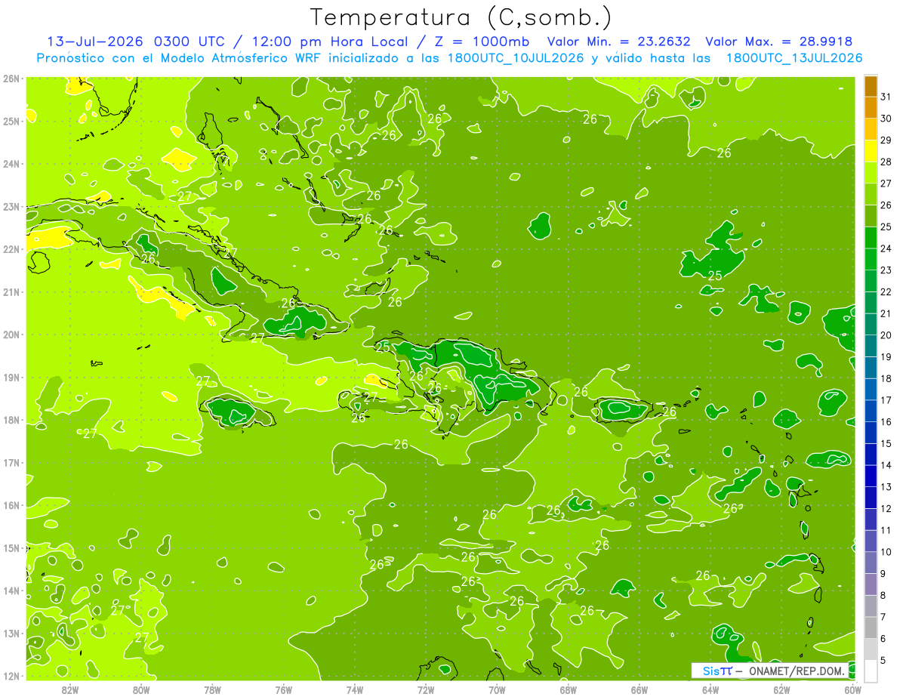Click the latitude axis label "20N"
The image size is (906, 700).
11,335
